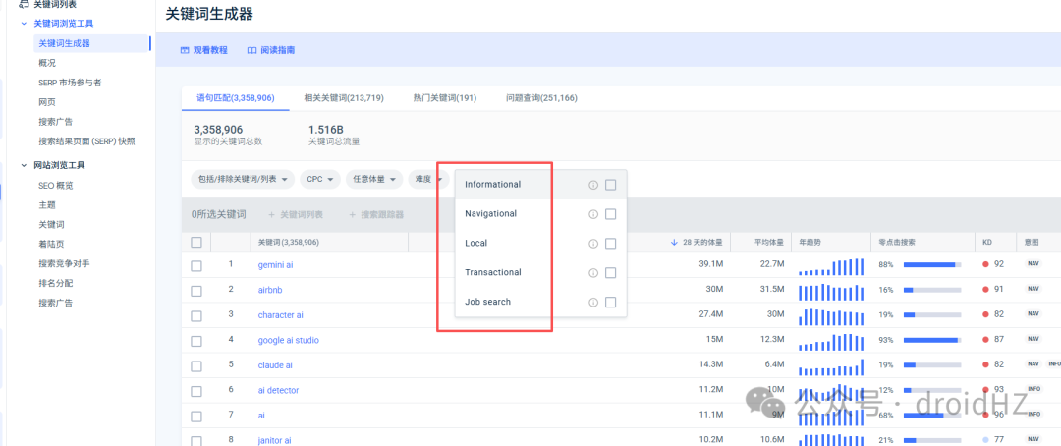
Task: Switch to the 热门关键词 tab
Action: [x=445, y=98]
